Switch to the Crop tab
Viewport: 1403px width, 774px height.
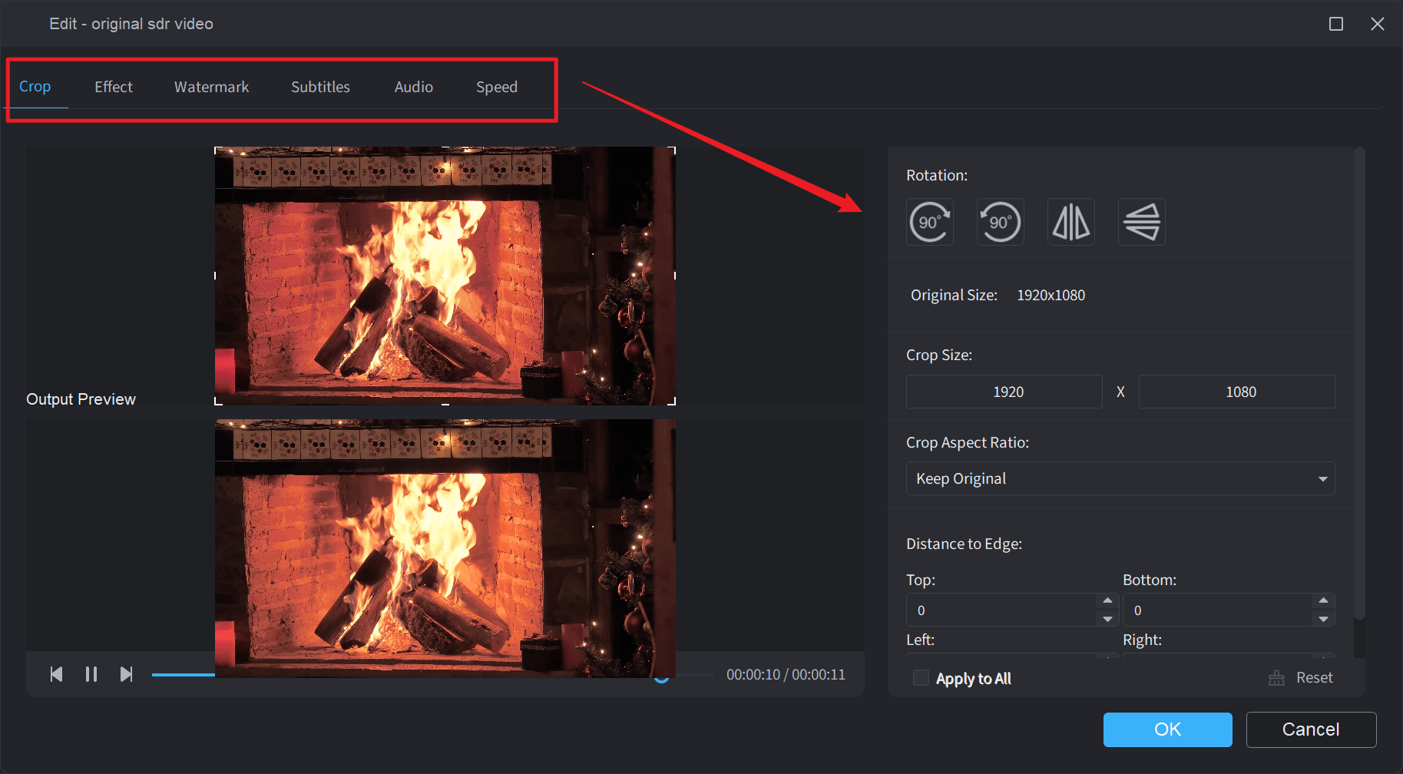tap(35, 87)
